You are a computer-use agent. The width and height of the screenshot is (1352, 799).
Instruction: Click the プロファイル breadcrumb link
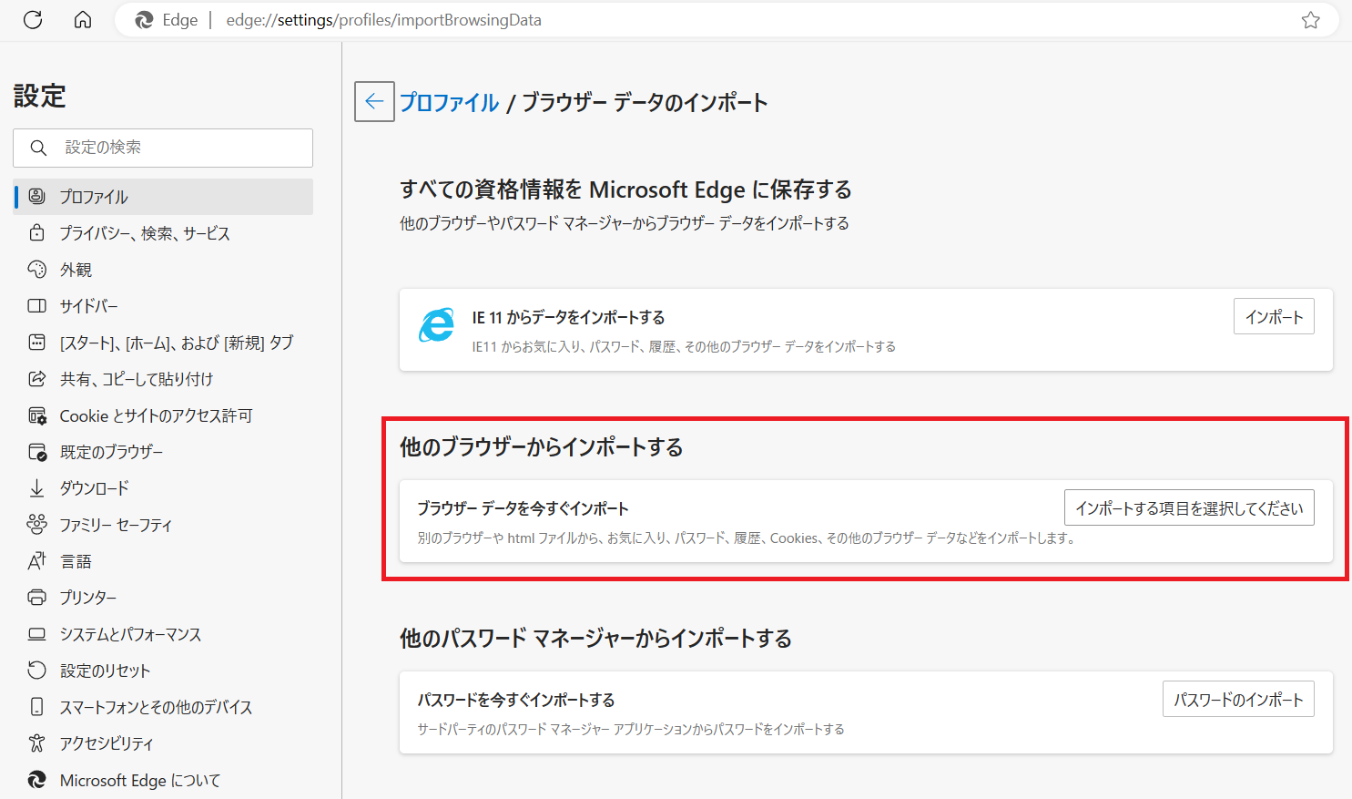(450, 102)
